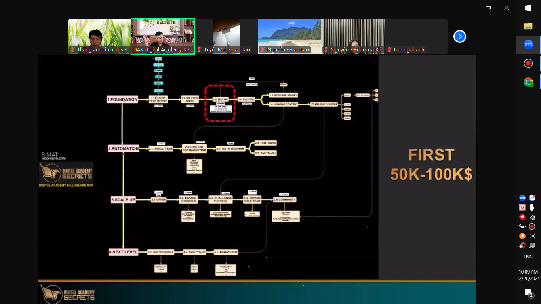Open the volume speaker tray icon
This screenshot has height=304, width=541.
click(532, 236)
